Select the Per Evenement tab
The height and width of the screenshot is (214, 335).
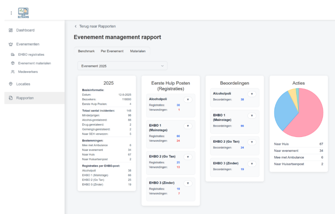point(112,51)
